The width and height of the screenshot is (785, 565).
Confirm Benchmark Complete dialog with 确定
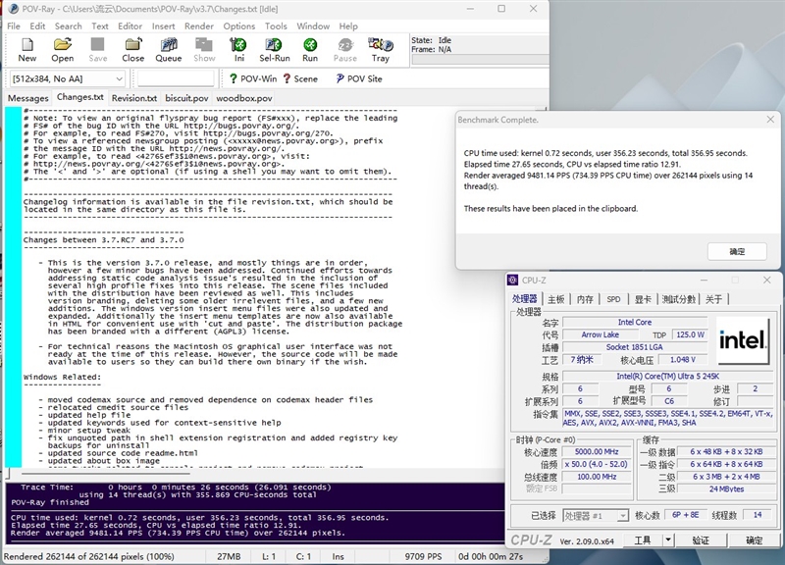pos(737,251)
